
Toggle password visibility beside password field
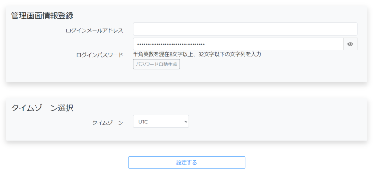(350, 44)
